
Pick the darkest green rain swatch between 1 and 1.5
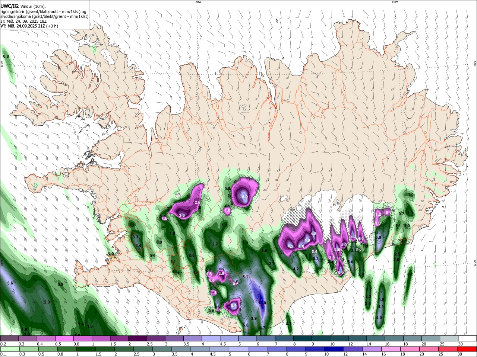86,349
